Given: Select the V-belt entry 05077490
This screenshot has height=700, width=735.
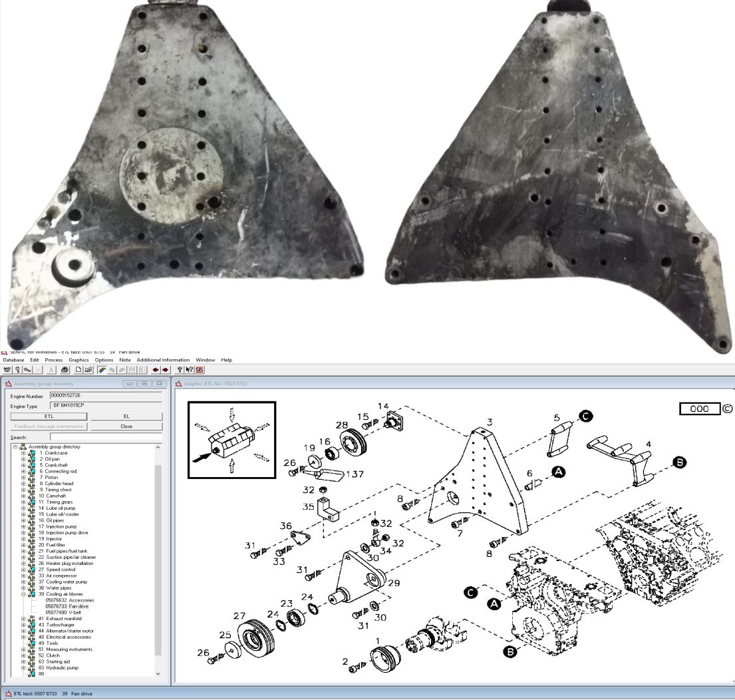Looking at the screenshot, I should pos(63,612).
